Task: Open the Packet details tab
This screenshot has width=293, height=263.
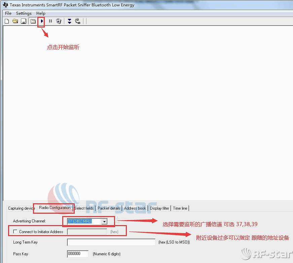Action: click(x=109, y=208)
